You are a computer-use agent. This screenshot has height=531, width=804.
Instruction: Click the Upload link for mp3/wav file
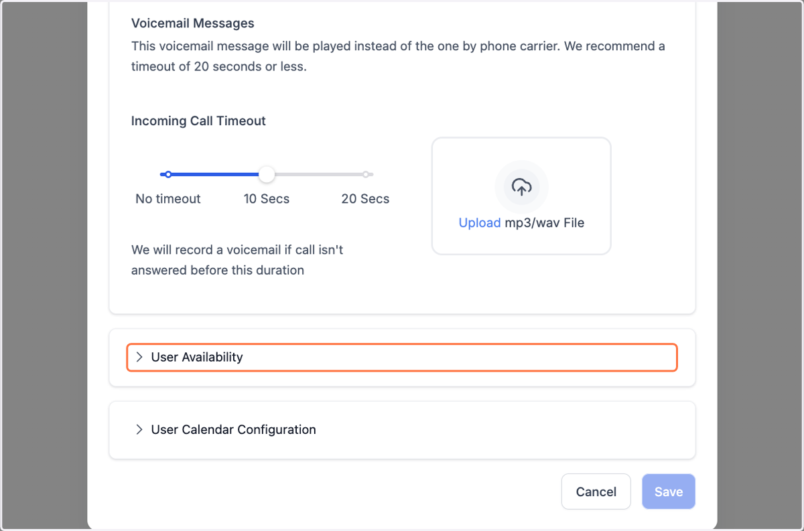tap(480, 223)
